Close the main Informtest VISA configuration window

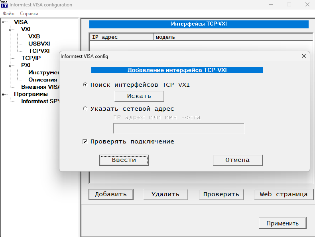coord(307,4)
